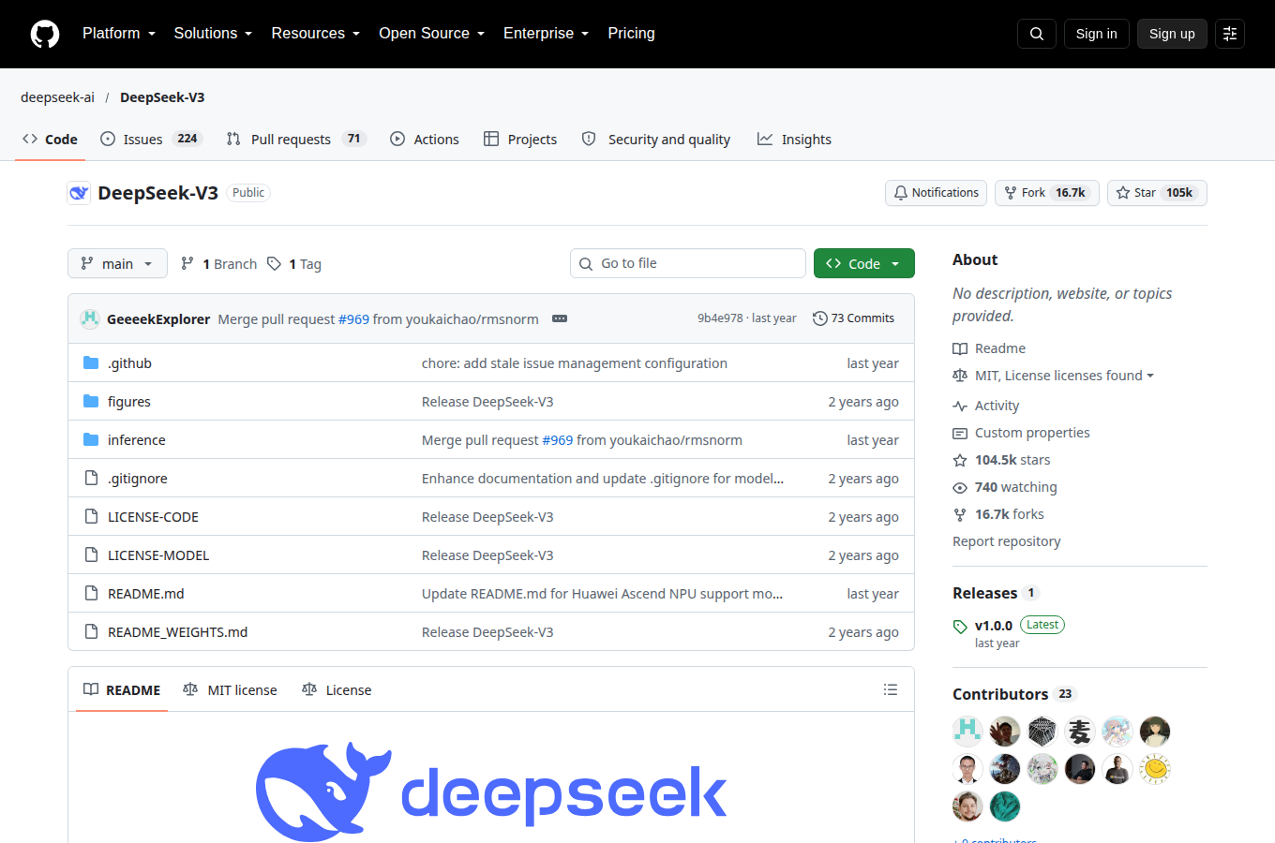Expand the Enterprise dropdown menu
The height and width of the screenshot is (843, 1275).
[547, 34]
